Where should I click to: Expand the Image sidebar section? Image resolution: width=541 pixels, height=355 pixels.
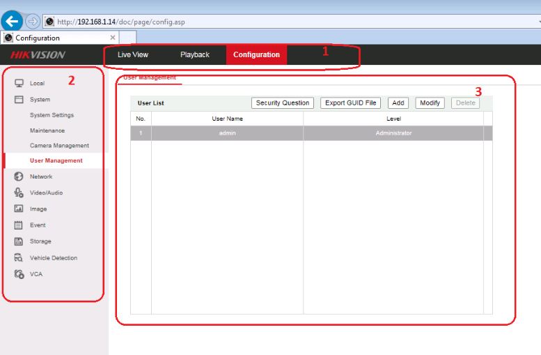38,209
